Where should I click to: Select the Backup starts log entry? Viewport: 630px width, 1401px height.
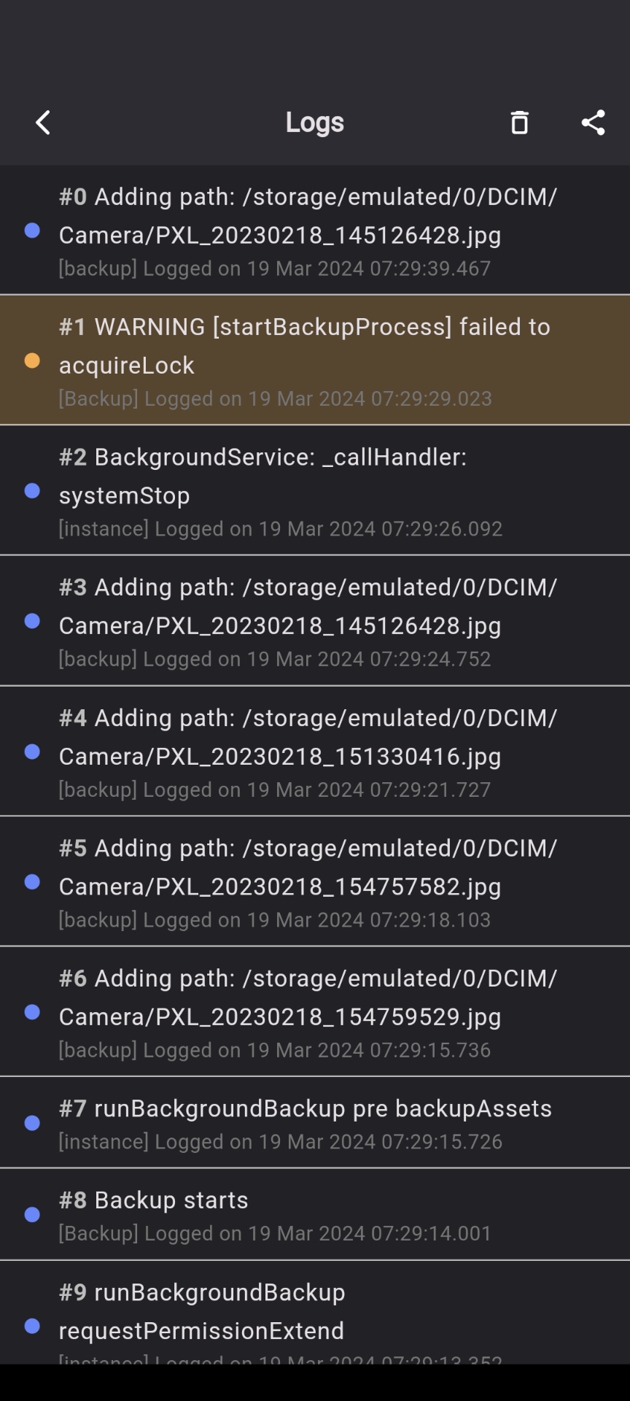point(314,1214)
